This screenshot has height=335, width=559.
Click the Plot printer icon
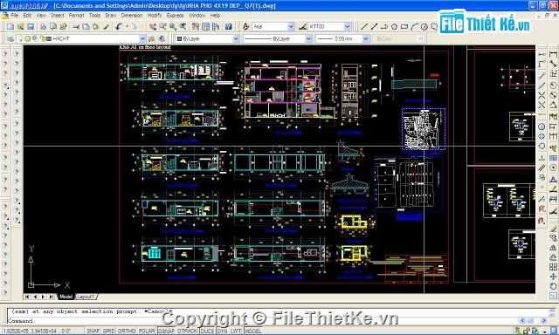[x=43, y=27]
